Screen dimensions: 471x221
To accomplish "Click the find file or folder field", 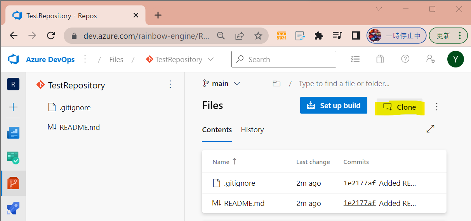I will pyautogui.click(x=344, y=83).
